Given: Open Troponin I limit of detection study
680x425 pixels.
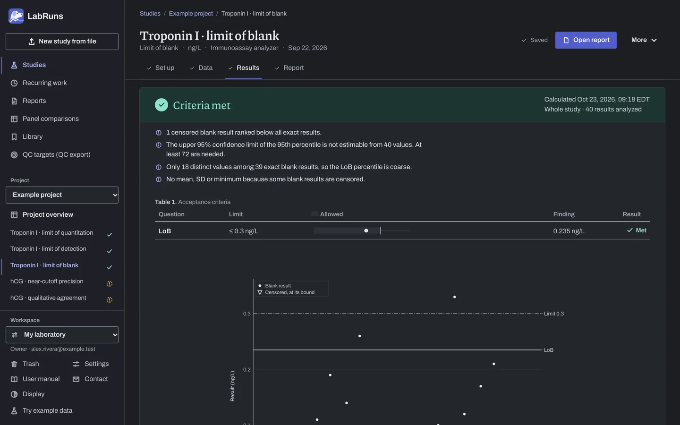Looking at the screenshot, I should pyautogui.click(x=62, y=249).
